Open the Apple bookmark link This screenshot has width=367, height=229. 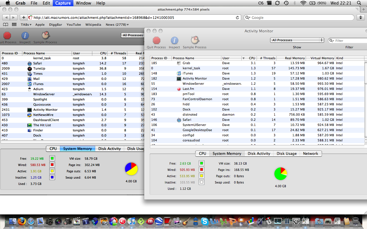(x=40, y=25)
